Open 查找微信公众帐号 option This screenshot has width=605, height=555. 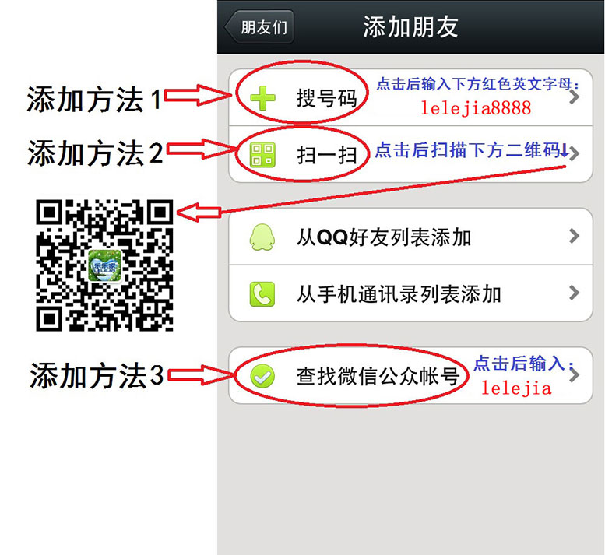pyautogui.click(x=410, y=376)
